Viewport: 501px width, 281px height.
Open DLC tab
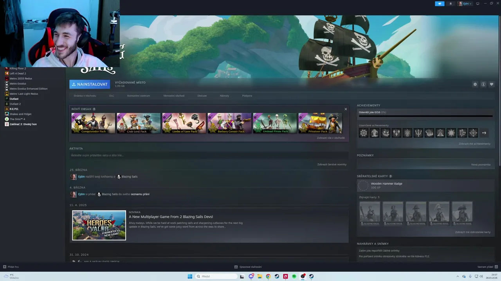112,96
